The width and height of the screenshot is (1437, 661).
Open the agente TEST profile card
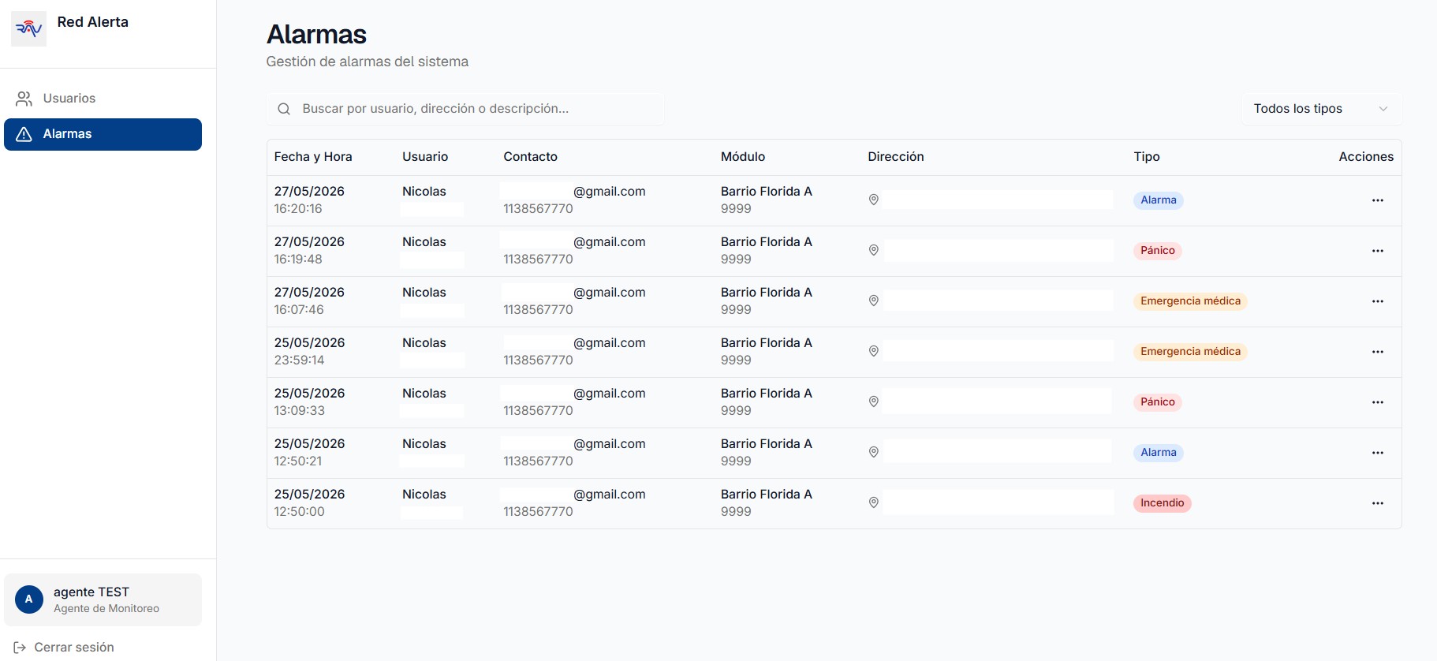103,599
